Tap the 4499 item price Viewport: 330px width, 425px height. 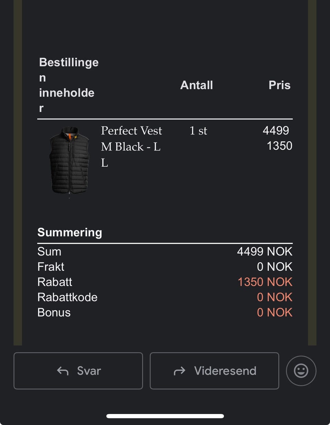[276, 131]
